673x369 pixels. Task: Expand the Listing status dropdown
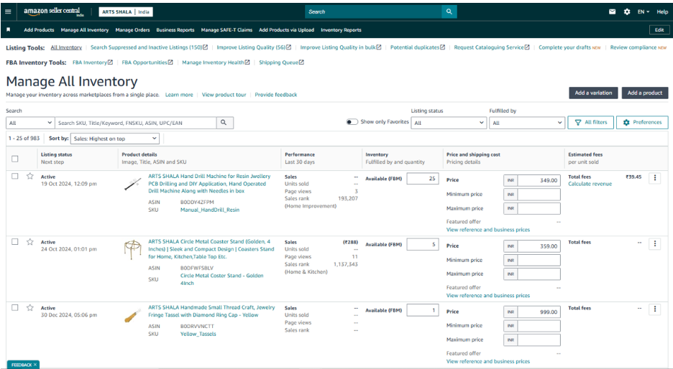coord(449,123)
